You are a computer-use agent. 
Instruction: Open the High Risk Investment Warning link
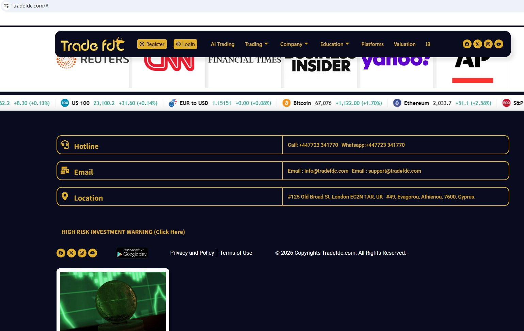[x=123, y=232]
